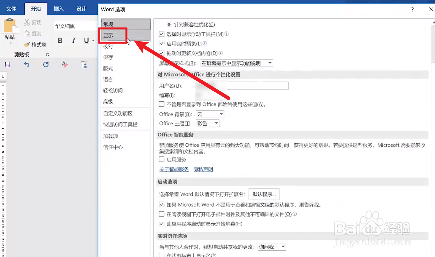Open the 隐私声明 link
Screen dimensions: 435x257
203,169
